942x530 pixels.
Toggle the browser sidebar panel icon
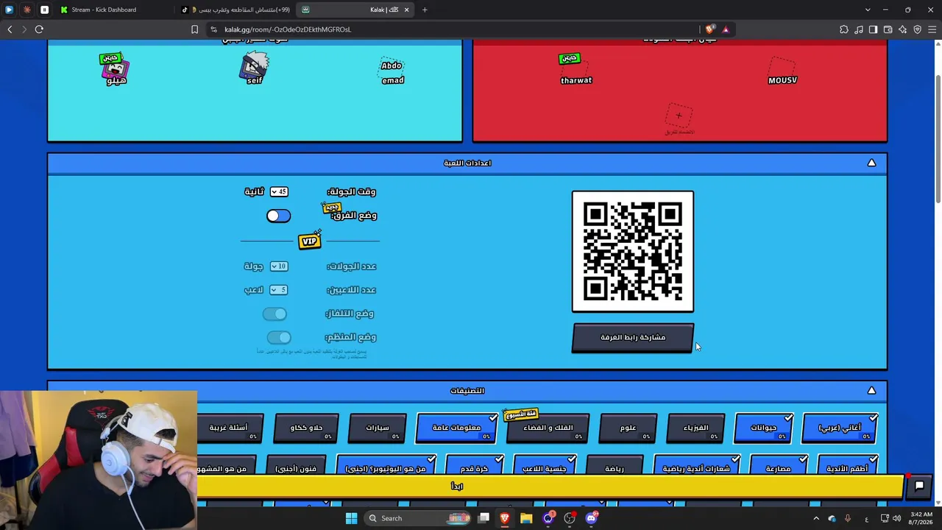pos(873,29)
